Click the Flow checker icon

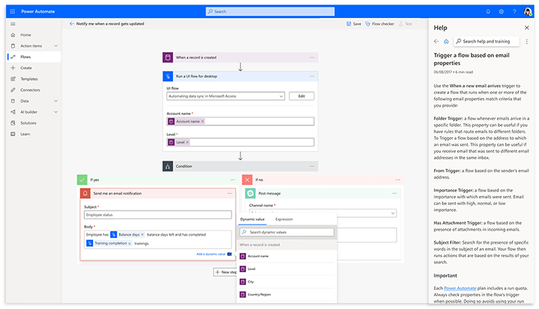[367, 23]
